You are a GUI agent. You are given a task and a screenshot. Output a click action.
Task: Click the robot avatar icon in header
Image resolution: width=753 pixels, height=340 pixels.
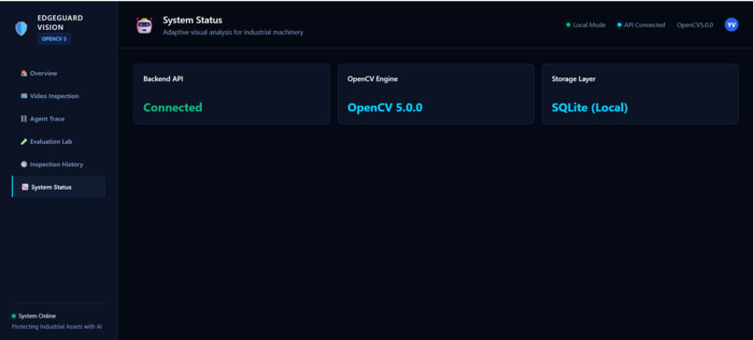click(144, 25)
